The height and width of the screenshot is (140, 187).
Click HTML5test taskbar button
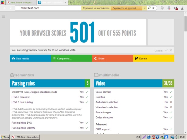point(25,137)
